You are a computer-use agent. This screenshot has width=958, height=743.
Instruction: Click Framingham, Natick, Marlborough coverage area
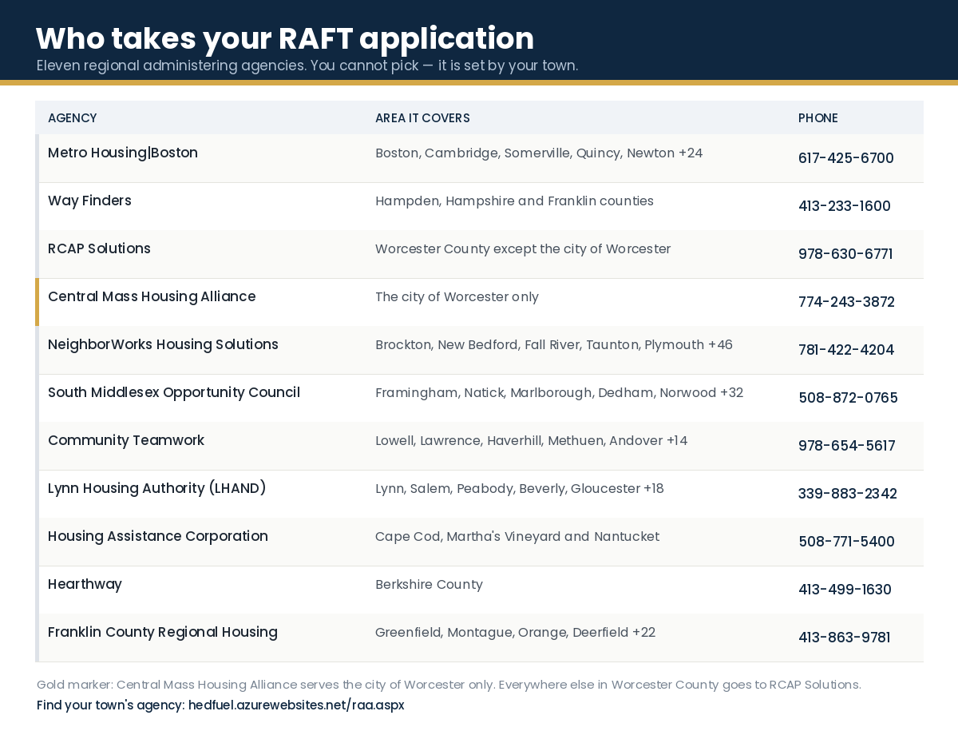pyautogui.click(x=559, y=392)
